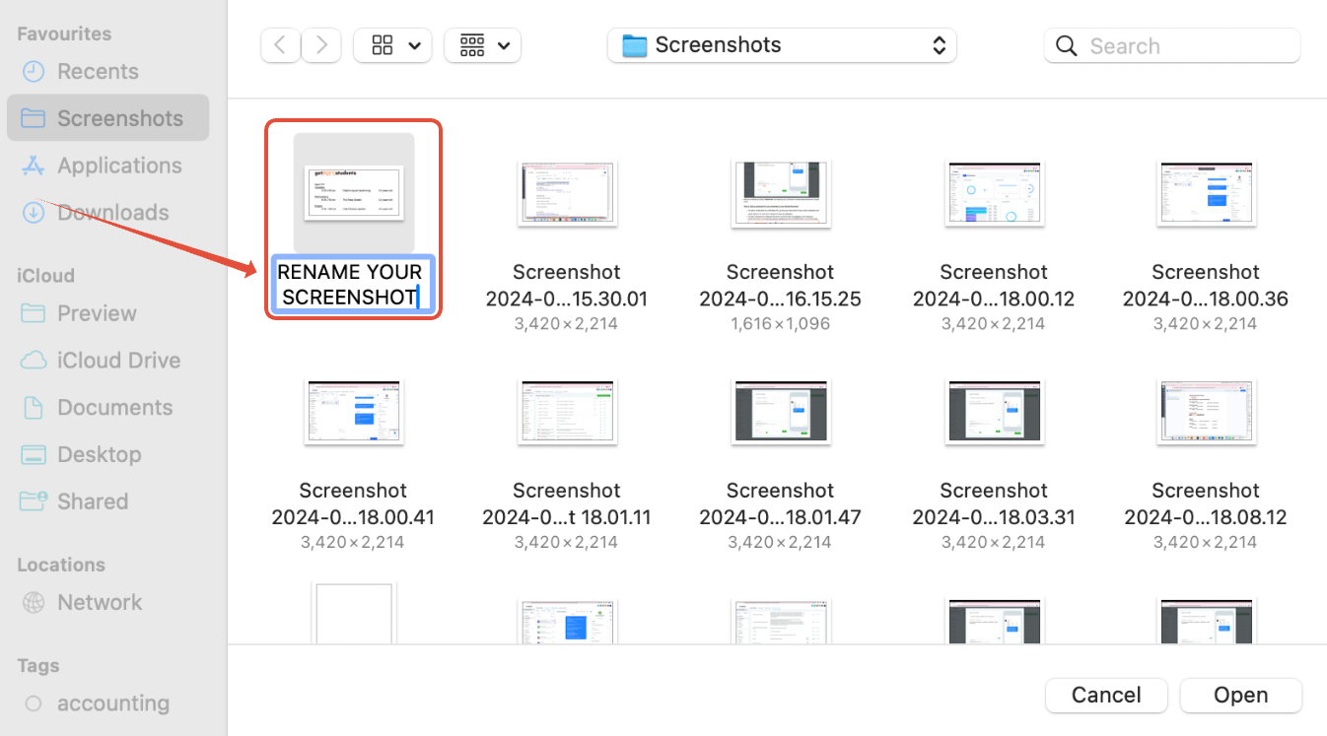This screenshot has width=1327, height=736.
Task: Select thumbnail of Screenshot 2024-0…16.15.25
Action: (x=780, y=193)
